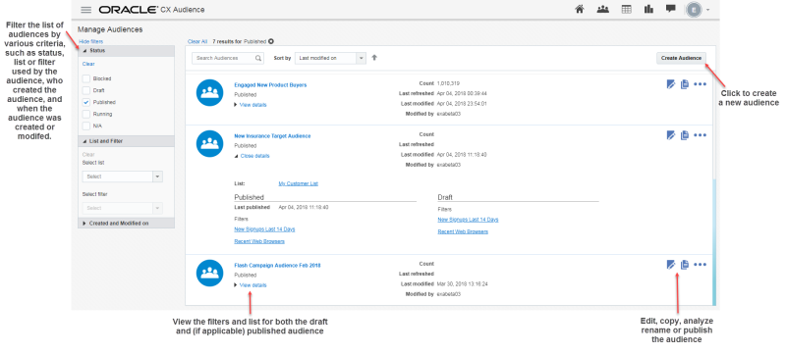This screenshot has height=354, width=786.
Task: Open the My Customer List link
Action: click(299, 183)
